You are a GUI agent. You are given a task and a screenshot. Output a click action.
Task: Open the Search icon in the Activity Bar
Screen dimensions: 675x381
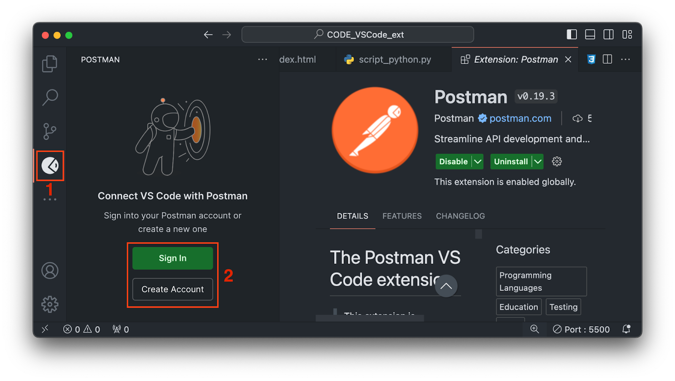tap(49, 97)
